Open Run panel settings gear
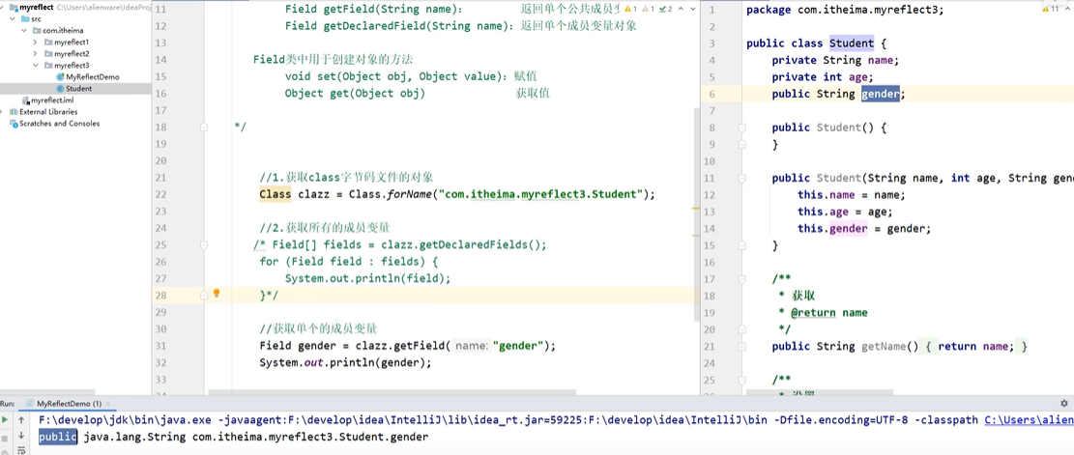 1063,404
